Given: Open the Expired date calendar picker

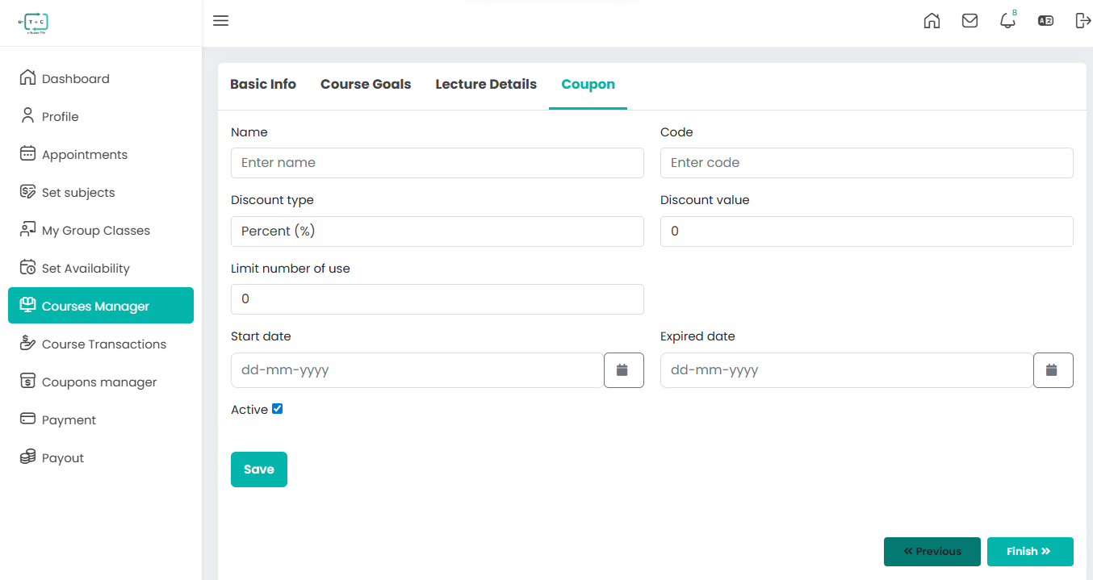Looking at the screenshot, I should (1053, 370).
